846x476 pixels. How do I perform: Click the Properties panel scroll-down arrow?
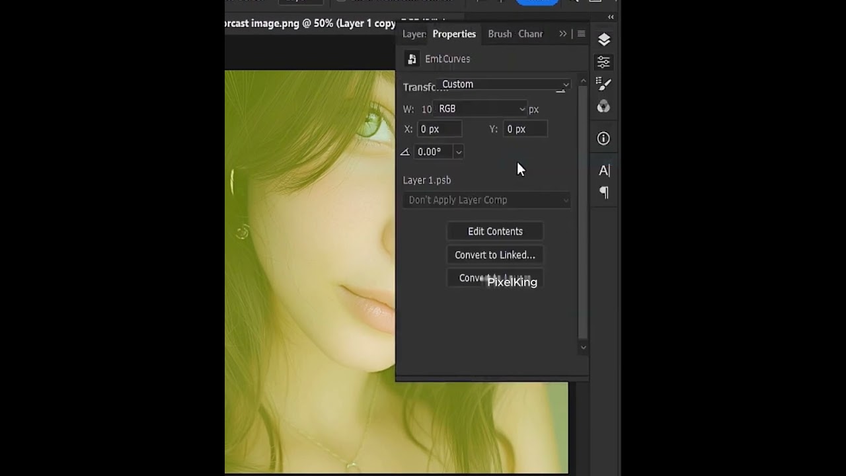[583, 347]
